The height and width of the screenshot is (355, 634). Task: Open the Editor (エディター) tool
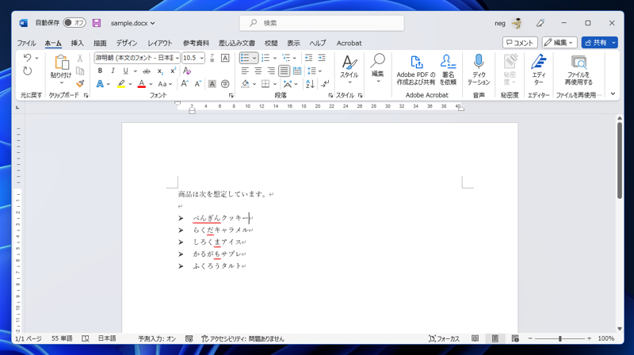(539, 70)
